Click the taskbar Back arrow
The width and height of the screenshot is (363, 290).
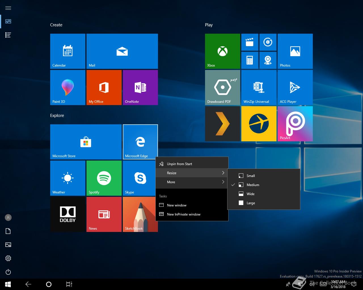click(x=28, y=284)
